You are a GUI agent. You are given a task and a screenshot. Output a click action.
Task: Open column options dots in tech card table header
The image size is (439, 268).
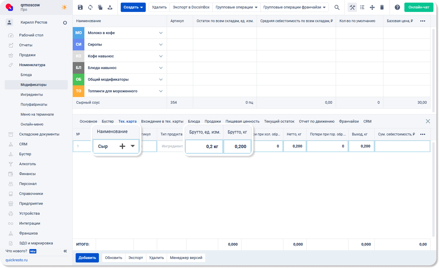423,134
